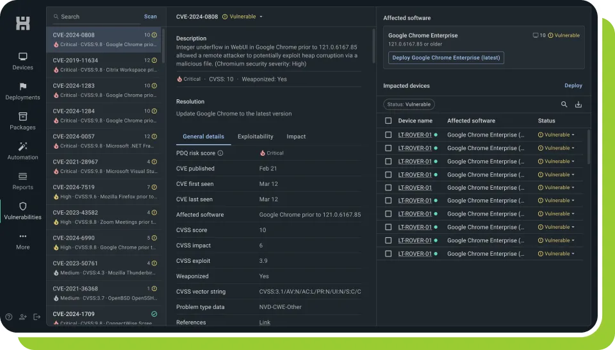This screenshot has height=350, width=615.
Task: Open the Vulnerable dropdown in the fourth device row
Action: click(556, 174)
